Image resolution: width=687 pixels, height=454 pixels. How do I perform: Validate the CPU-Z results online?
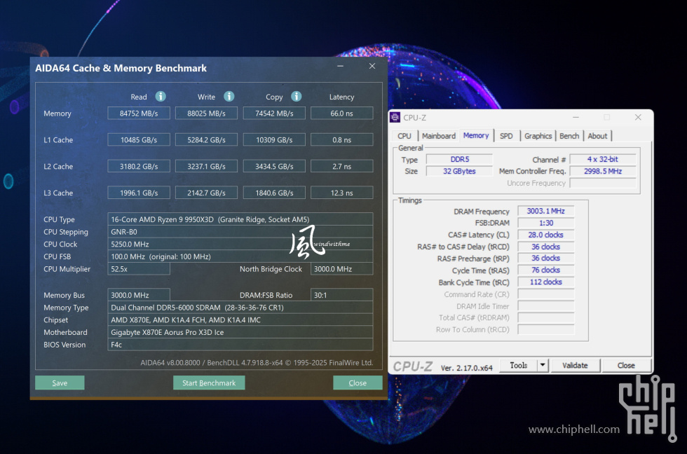point(576,365)
